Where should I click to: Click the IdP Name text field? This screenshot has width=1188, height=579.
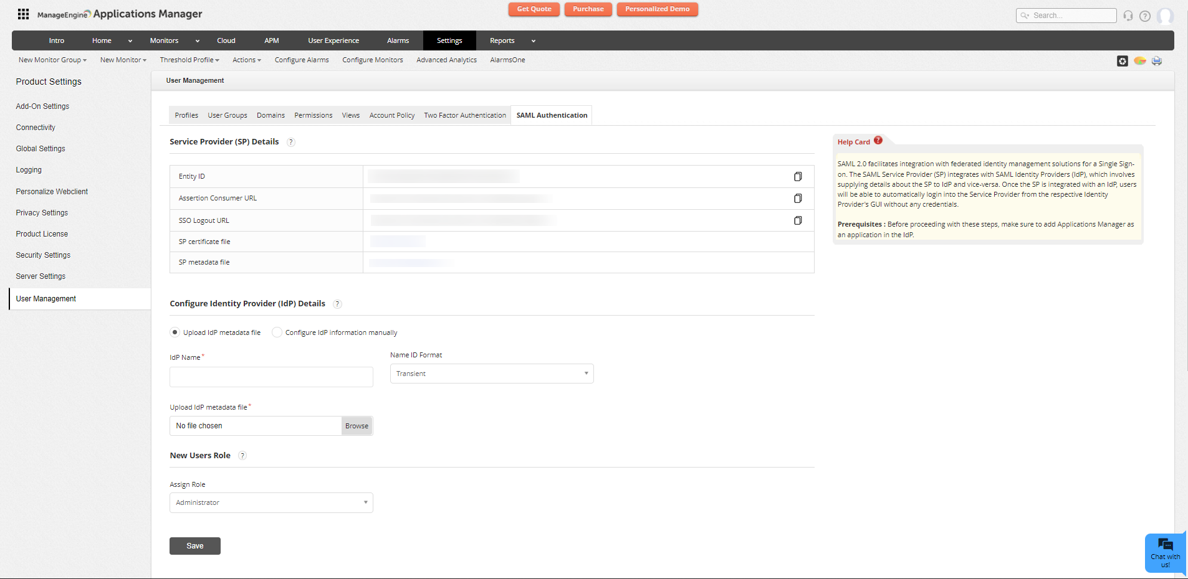(271, 377)
